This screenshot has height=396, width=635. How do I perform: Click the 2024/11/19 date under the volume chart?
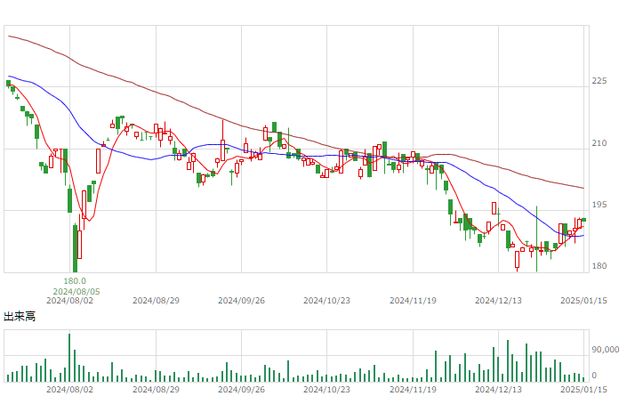(413, 390)
